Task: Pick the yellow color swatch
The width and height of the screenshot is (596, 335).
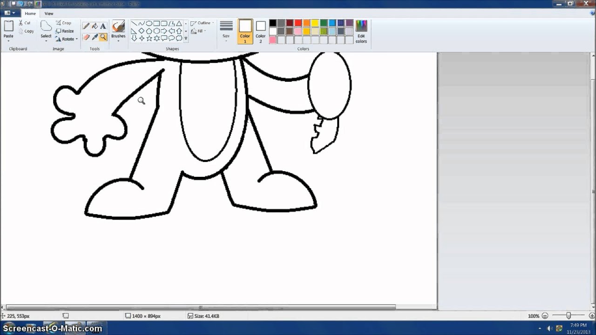Action: point(315,23)
